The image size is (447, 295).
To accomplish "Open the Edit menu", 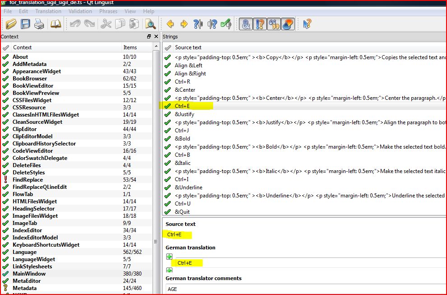I will tap(23, 11).
